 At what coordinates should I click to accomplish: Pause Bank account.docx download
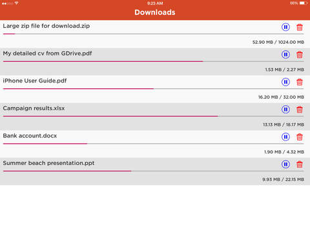tap(285, 137)
